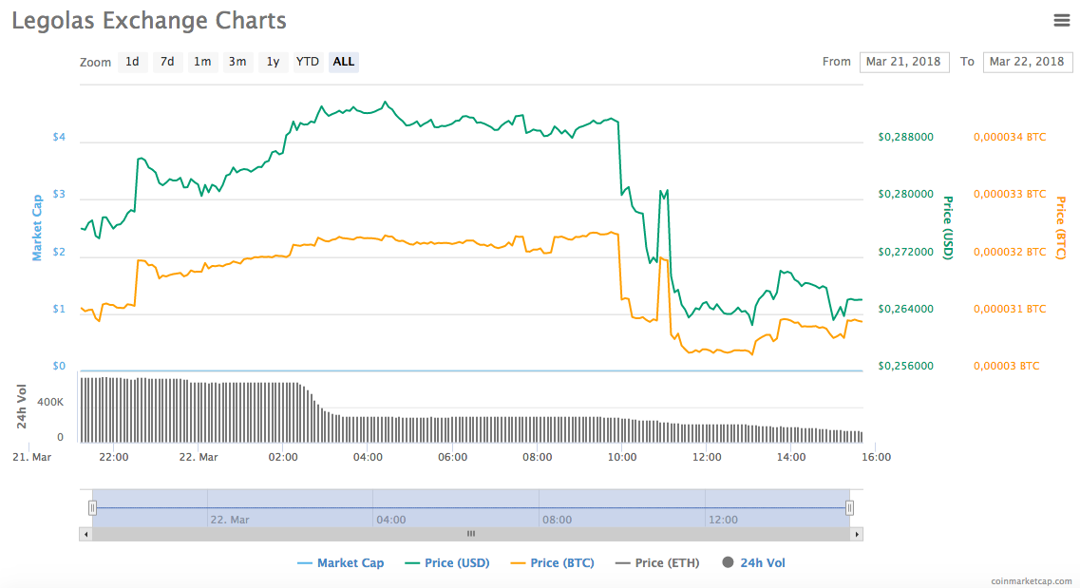
Task: Open the chart hamburger menu
Action: tap(1061, 21)
